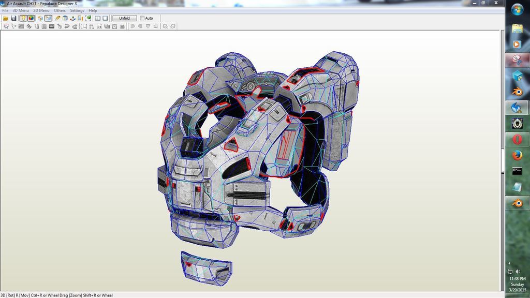This screenshot has height=298, width=530.
Task: Open the 2D Menu
Action: (x=41, y=10)
